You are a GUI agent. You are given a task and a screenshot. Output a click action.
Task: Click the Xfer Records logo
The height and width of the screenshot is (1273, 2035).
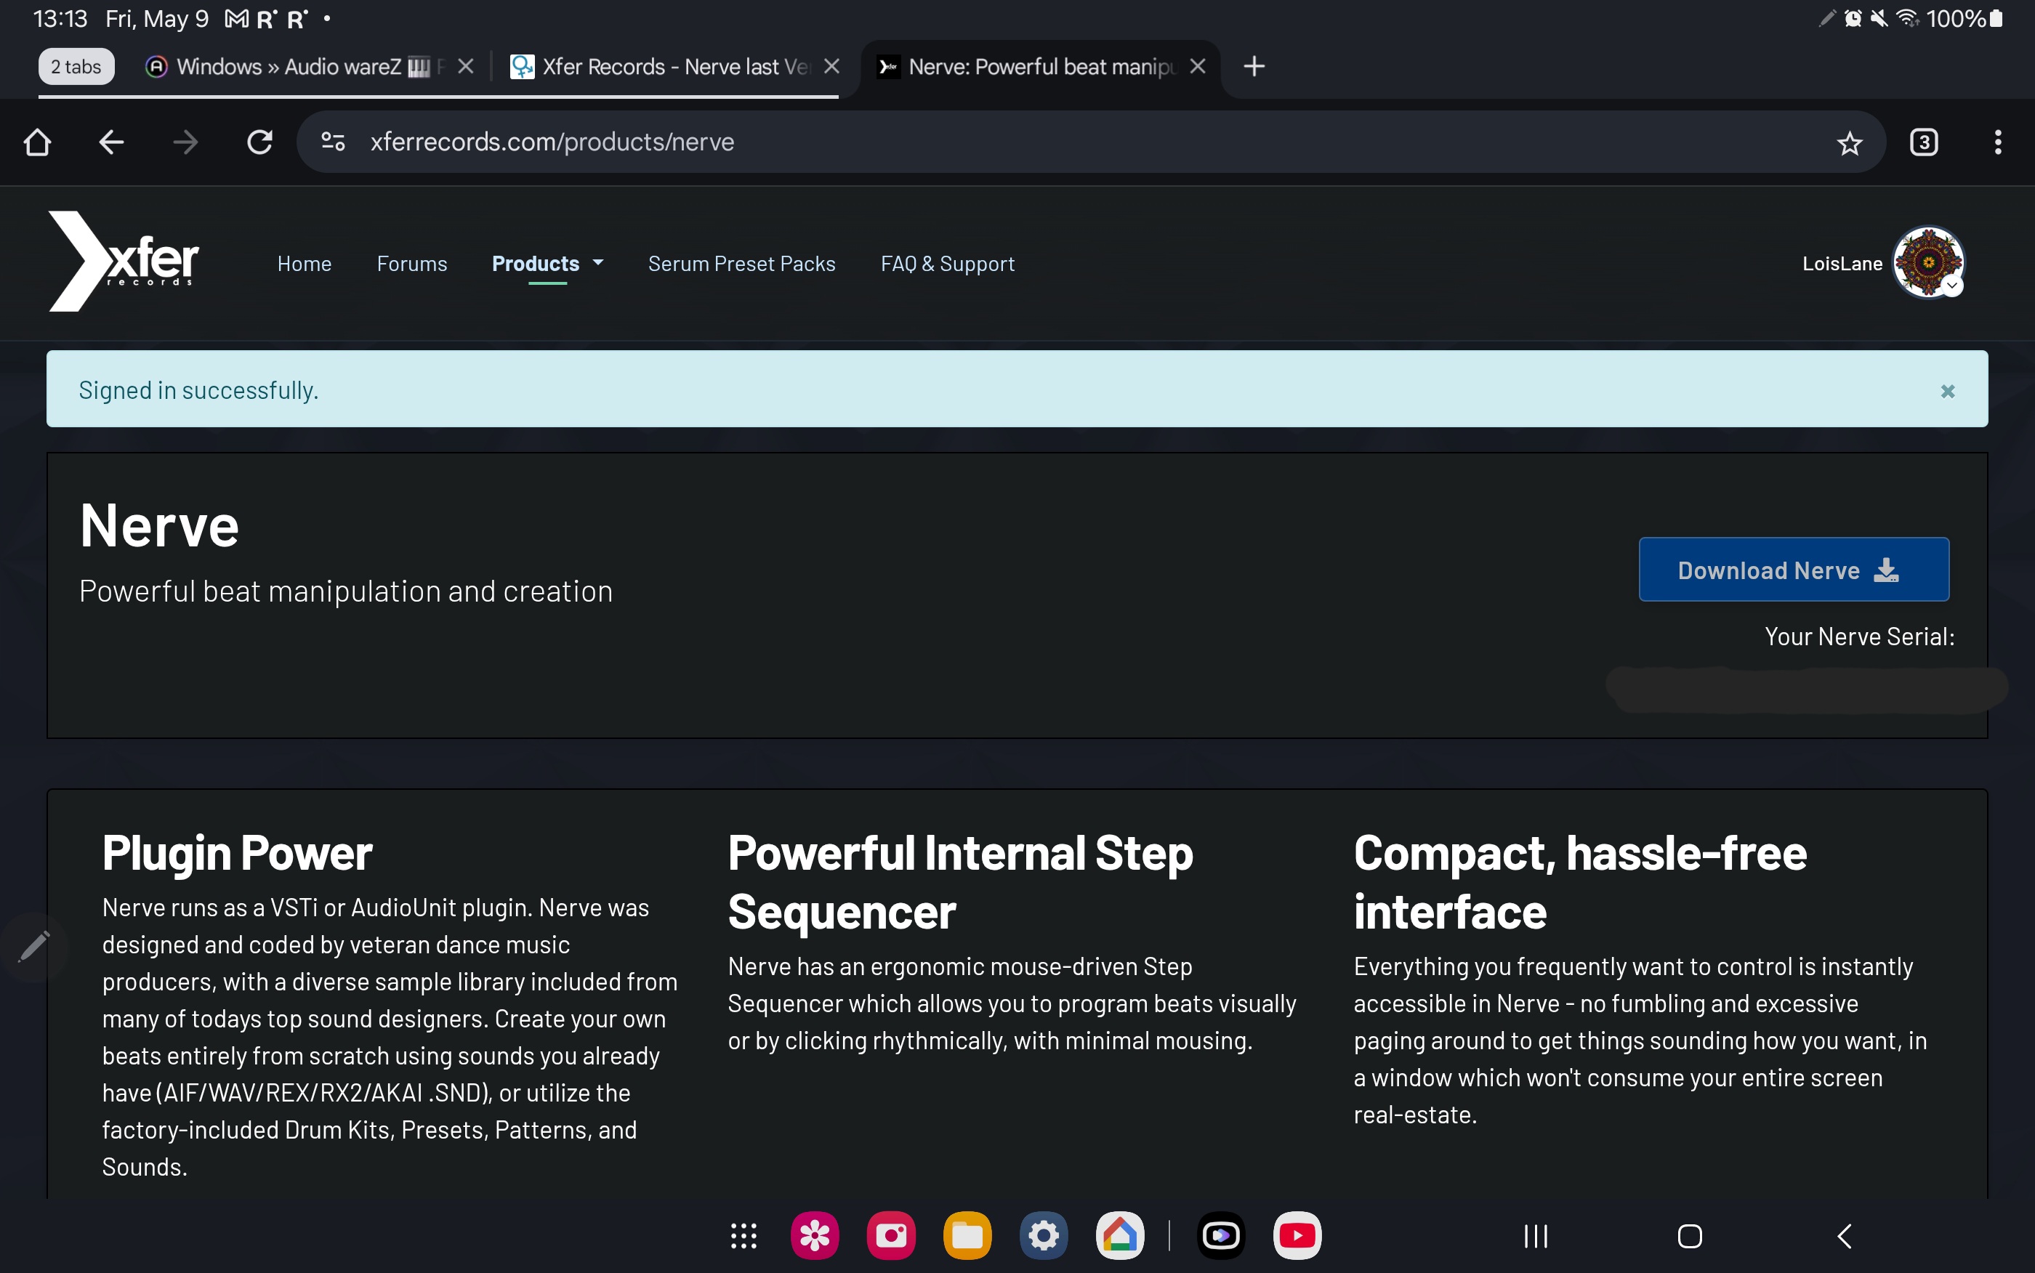124,261
